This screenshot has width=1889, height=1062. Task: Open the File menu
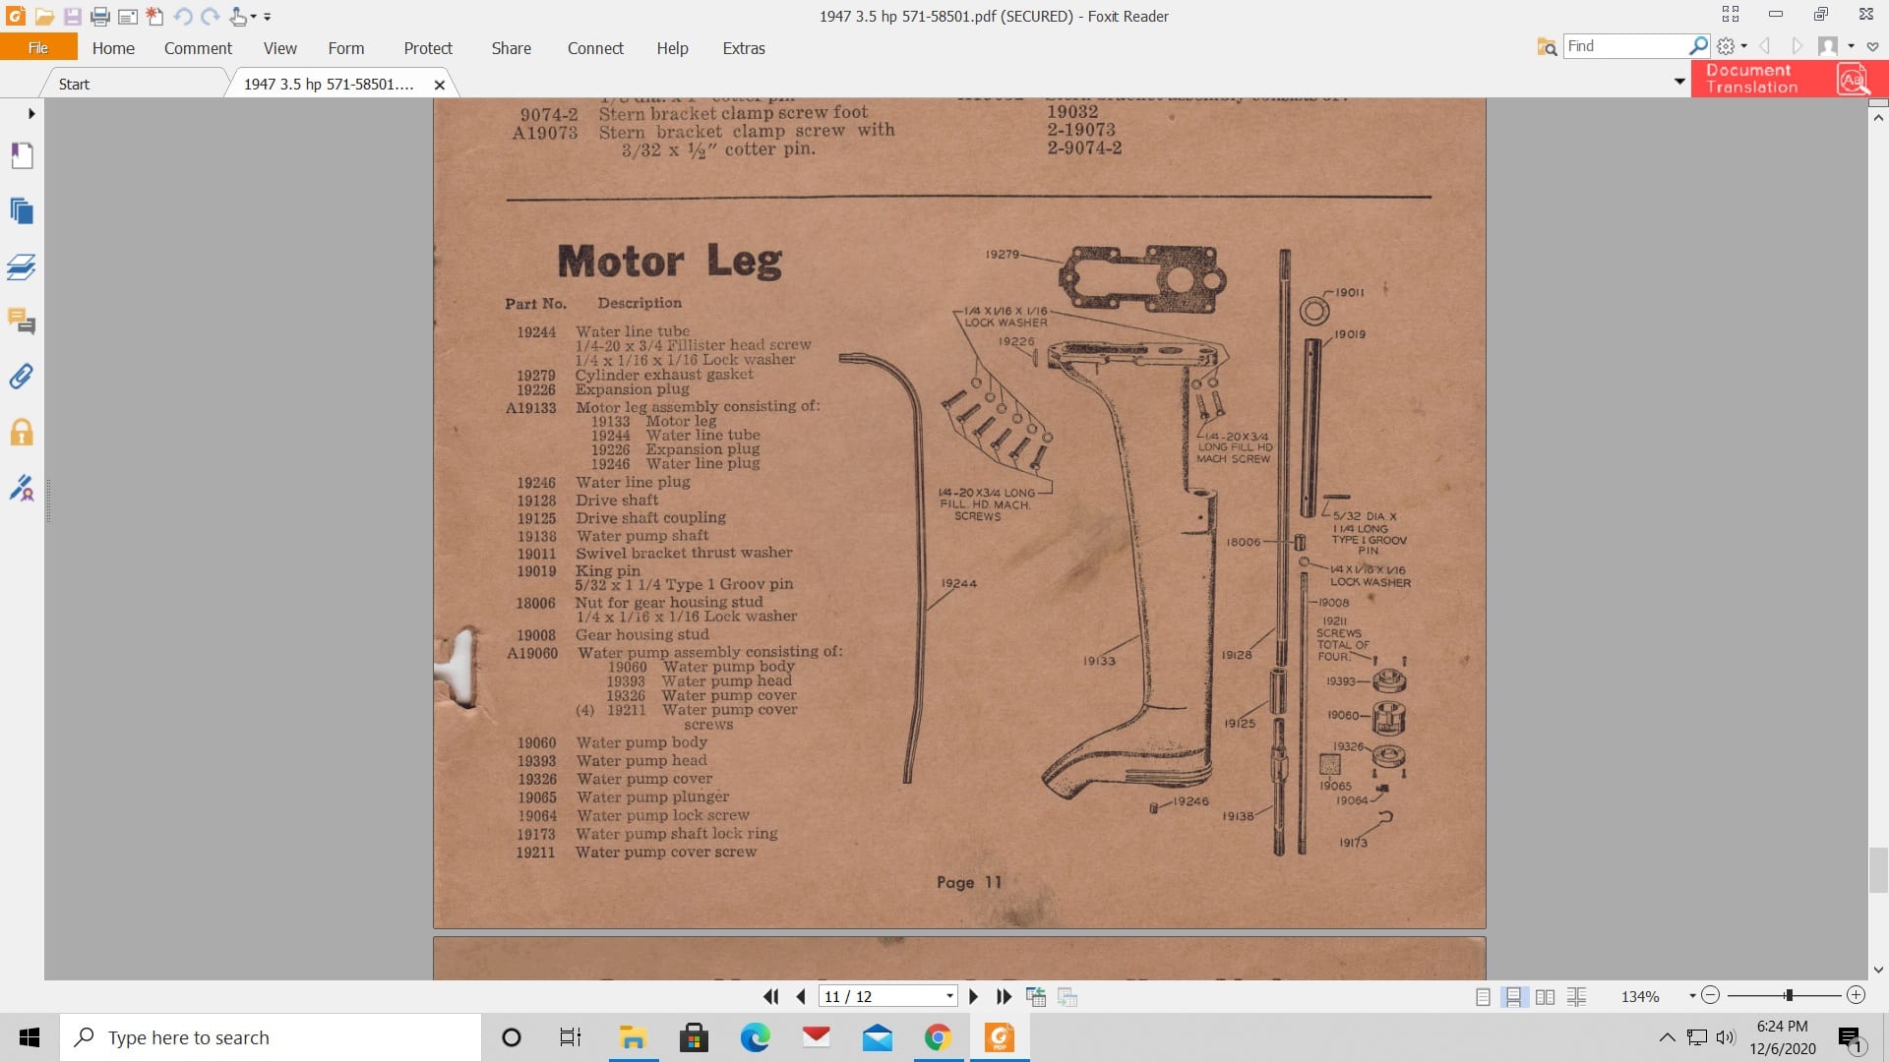click(38, 47)
